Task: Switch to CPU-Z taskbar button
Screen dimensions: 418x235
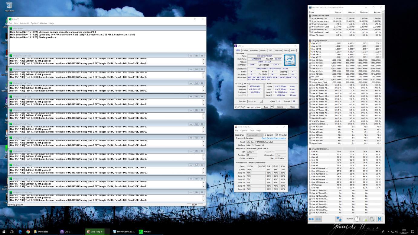Action: coord(66,232)
